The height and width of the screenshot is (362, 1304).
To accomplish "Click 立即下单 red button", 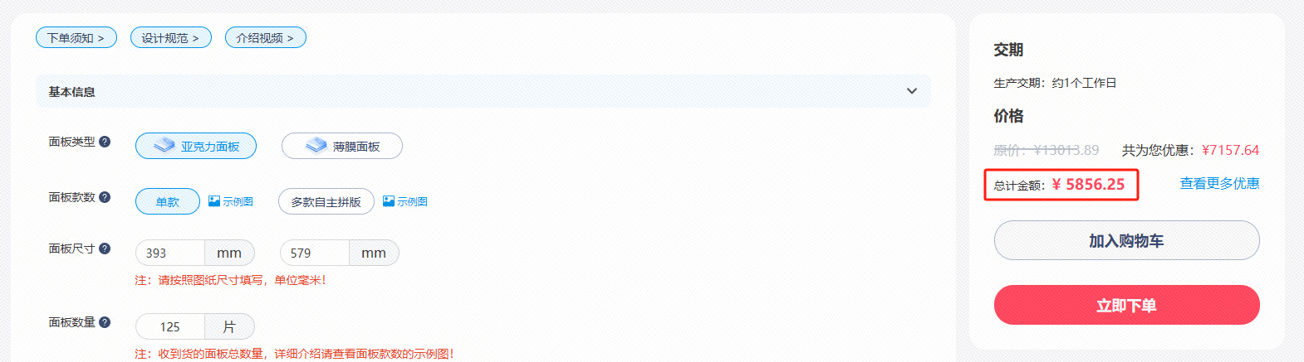I will (1127, 305).
